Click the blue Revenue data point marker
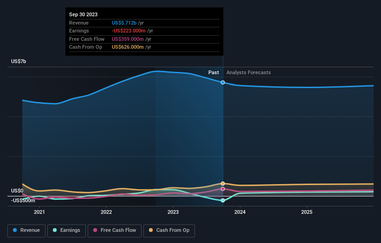This screenshot has width=381, height=243. [223, 83]
